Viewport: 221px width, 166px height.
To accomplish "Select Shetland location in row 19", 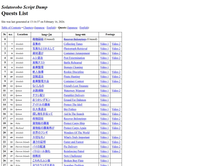I will click(x=20, y=128).
